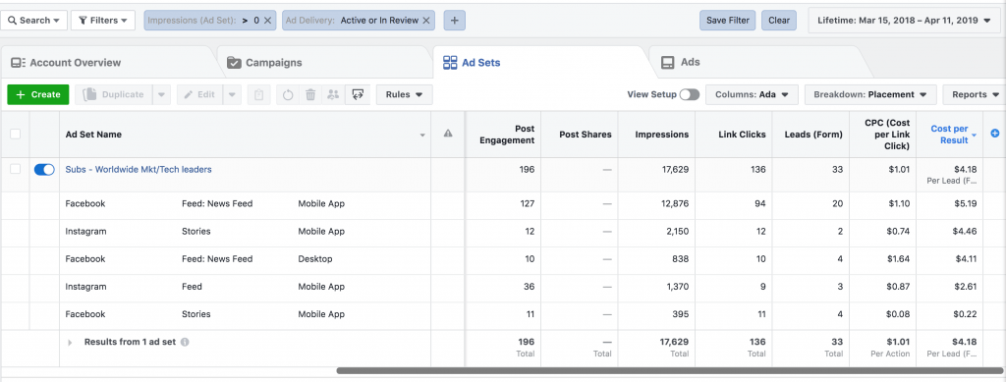Click the export/share arrows icon
This screenshot has width=1006, height=382.
(358, 95)
